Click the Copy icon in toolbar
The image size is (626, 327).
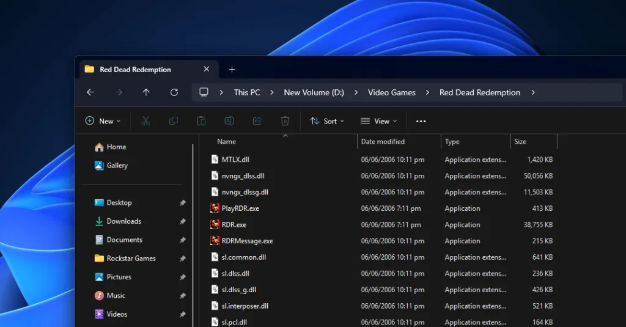pyautogui.click(x=174, y=121)
